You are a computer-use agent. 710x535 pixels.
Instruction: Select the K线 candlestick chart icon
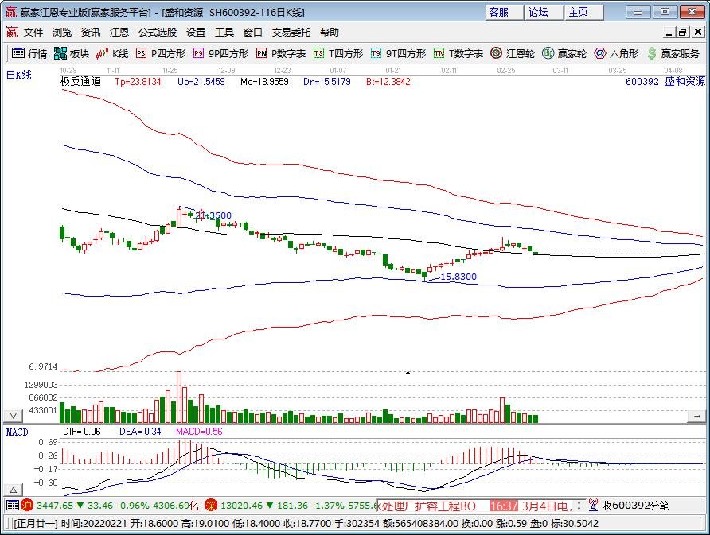click(112, 53)
